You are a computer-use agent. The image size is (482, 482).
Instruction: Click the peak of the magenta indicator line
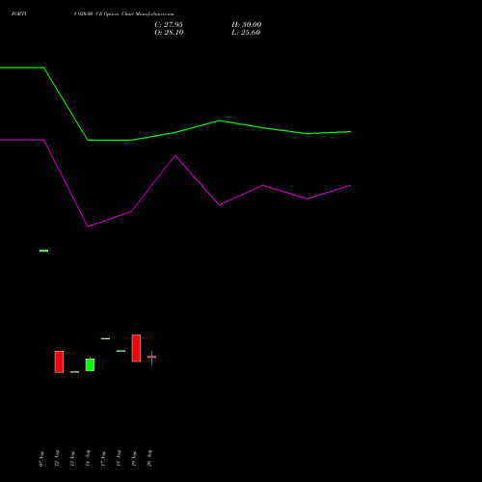pos(175,156)
